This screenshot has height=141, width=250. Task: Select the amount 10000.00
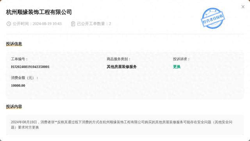click(x=18, y=86)
